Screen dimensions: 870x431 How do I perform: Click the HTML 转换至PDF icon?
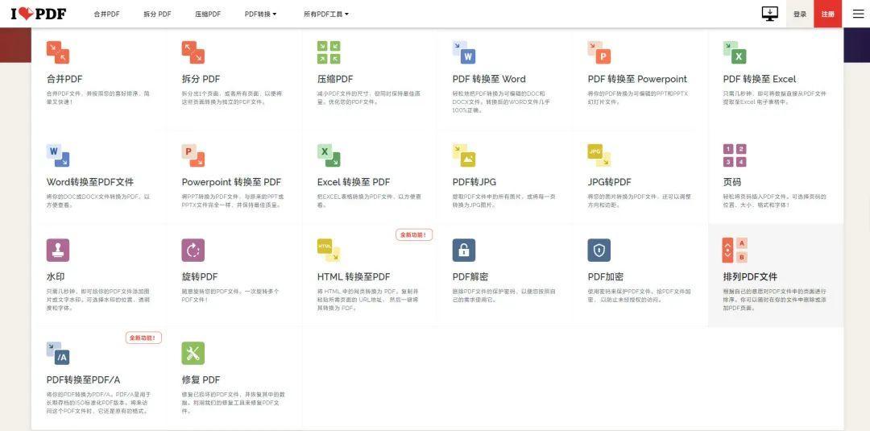click(x=329, y=251)
